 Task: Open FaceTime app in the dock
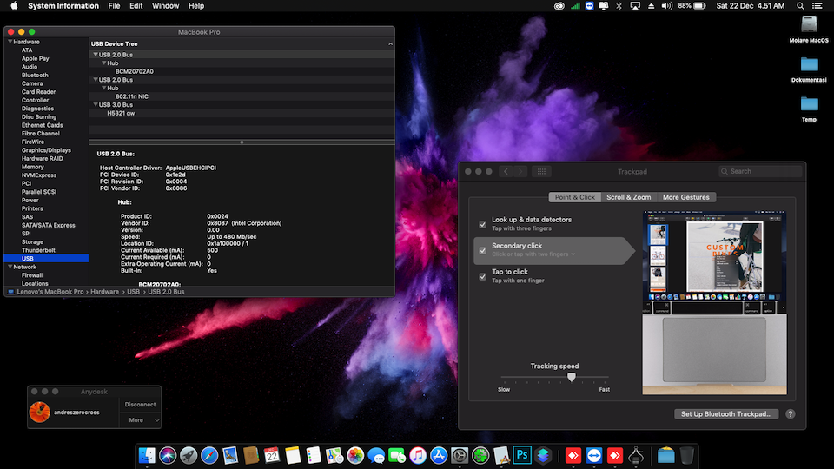pos(397,456)
